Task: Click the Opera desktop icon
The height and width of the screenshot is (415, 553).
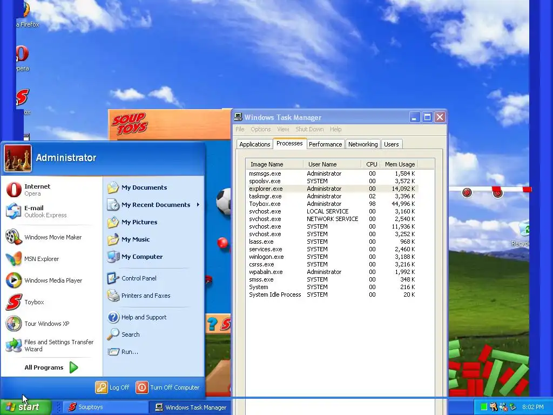Action: [x=22, y=53]
